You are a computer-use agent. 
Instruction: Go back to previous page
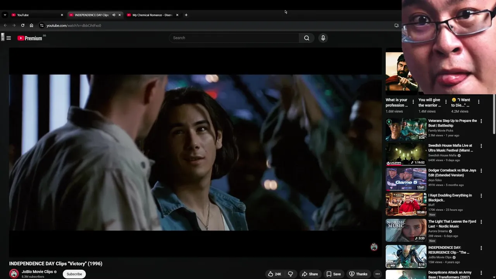pyautogui.click(x=5, y=26)
